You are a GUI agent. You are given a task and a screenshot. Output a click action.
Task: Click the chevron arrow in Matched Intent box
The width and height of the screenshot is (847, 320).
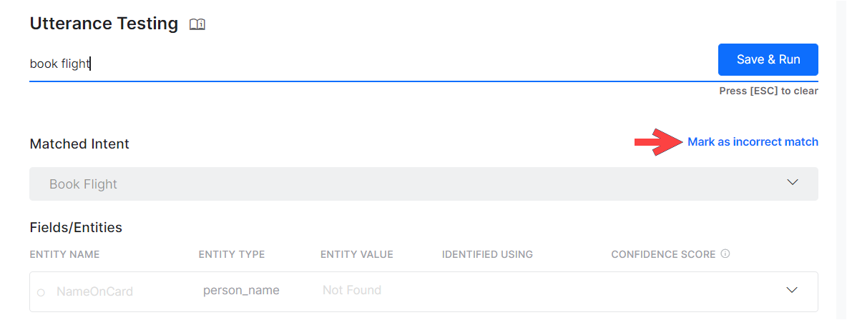coord(792,183)
